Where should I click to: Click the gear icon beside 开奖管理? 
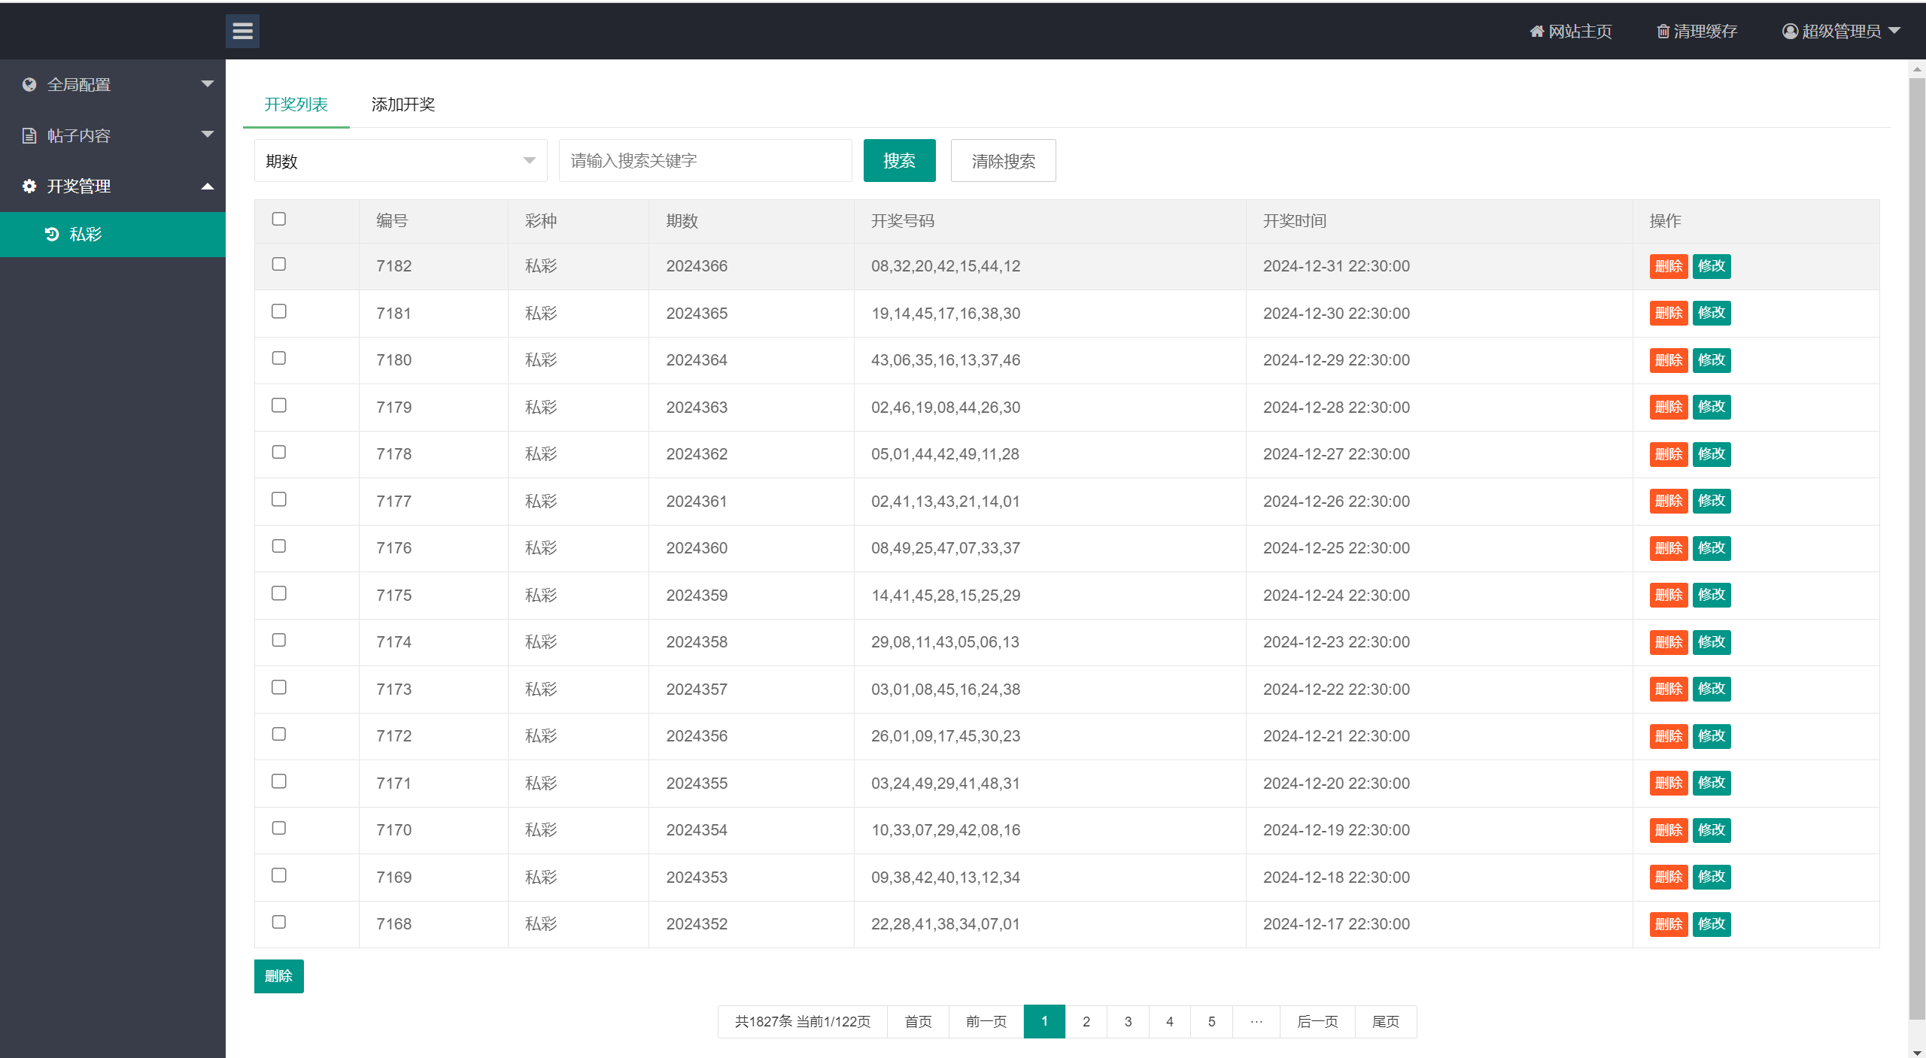coord(29,186)
